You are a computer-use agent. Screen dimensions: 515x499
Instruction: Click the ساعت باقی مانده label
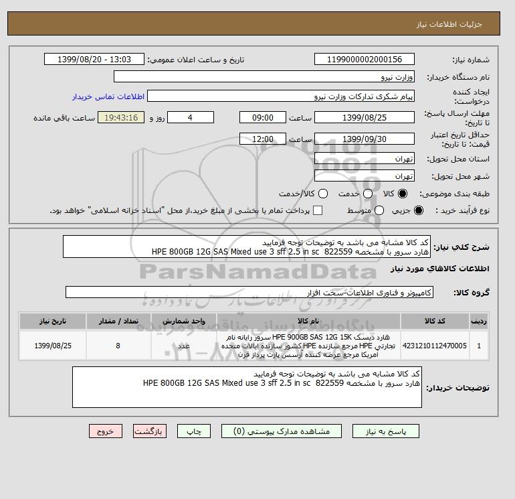(x=64, y=118)
